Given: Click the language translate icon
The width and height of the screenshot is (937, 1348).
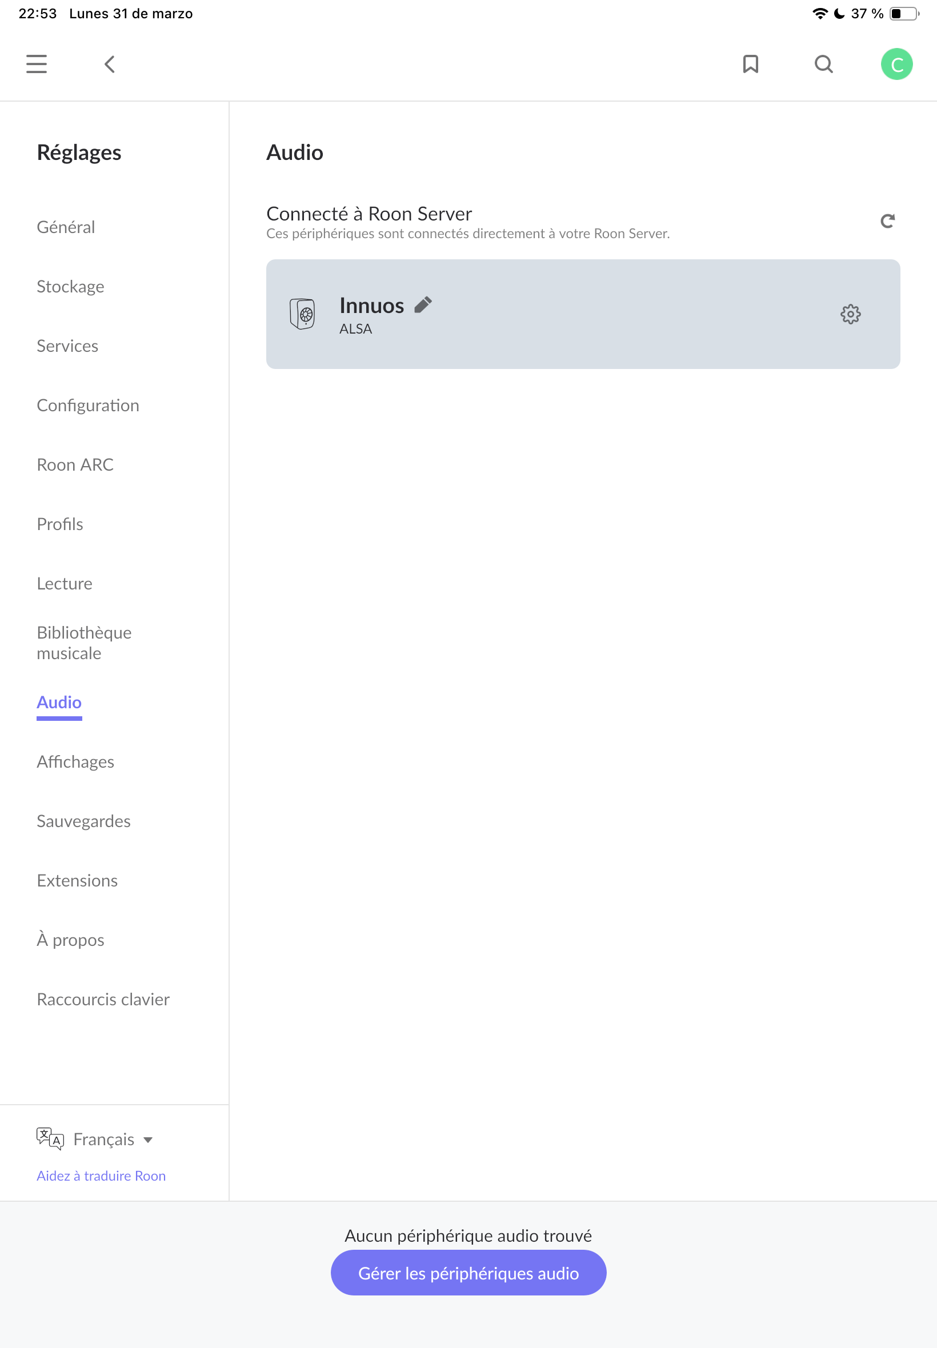Looking at the screenshot, I should (50, 1138).
